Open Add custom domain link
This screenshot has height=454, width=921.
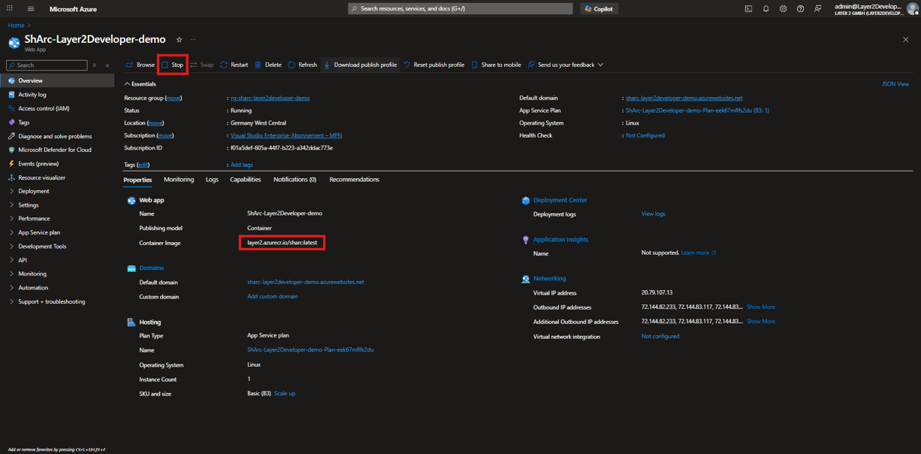pos(272,297)
